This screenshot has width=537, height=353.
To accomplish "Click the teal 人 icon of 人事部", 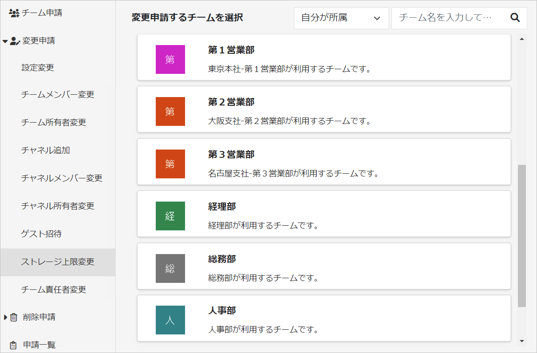I will coord(170,320).
